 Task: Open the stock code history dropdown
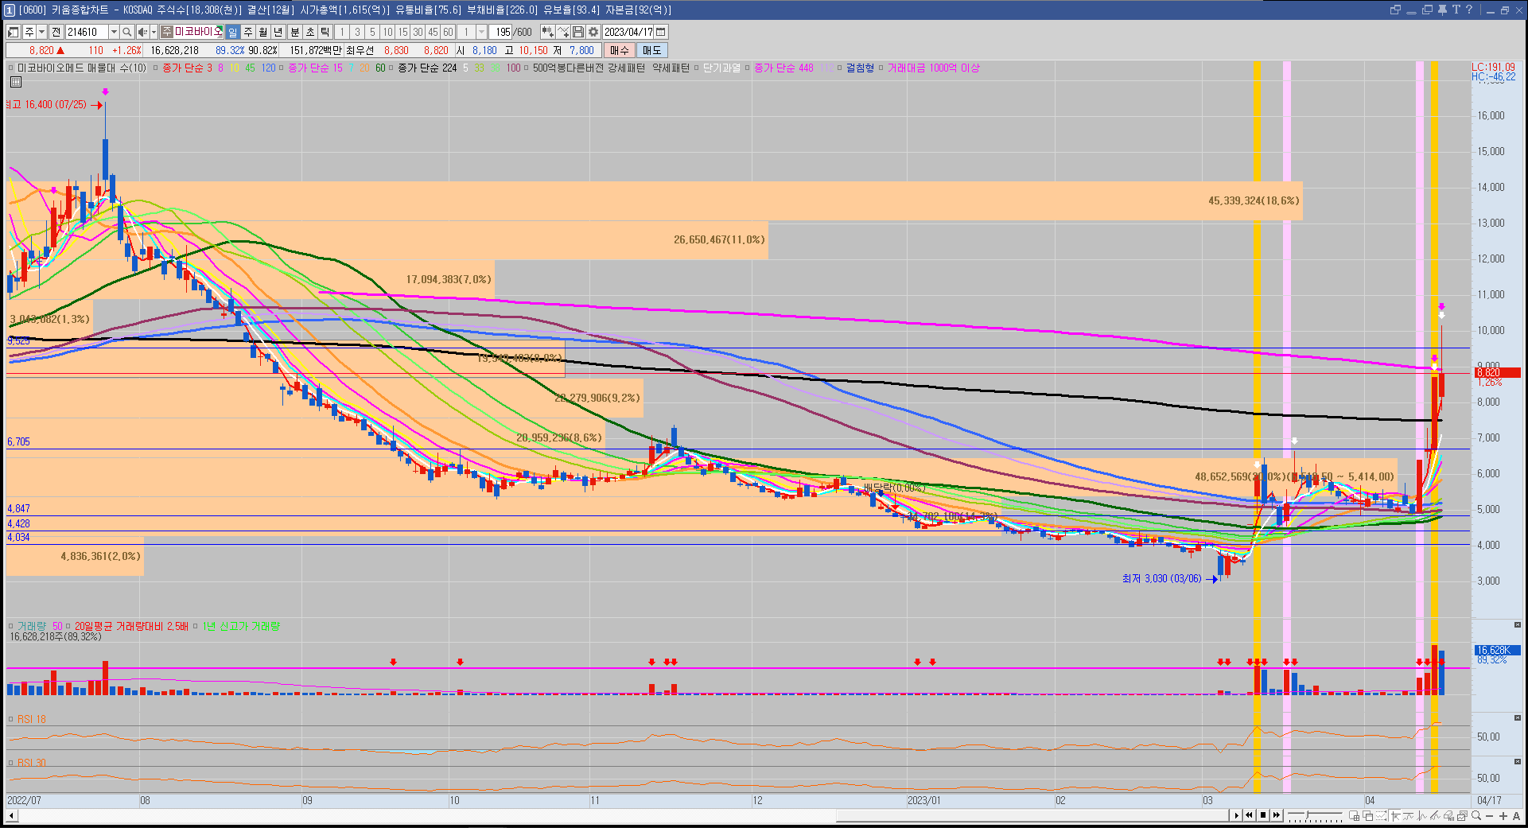point(114,32)
